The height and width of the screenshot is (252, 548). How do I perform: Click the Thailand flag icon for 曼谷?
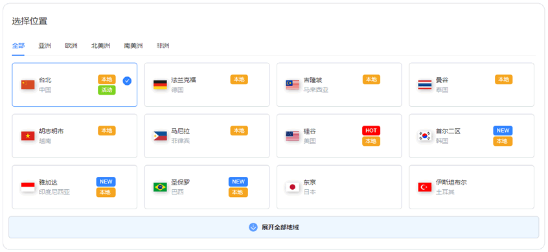[425, 85]
